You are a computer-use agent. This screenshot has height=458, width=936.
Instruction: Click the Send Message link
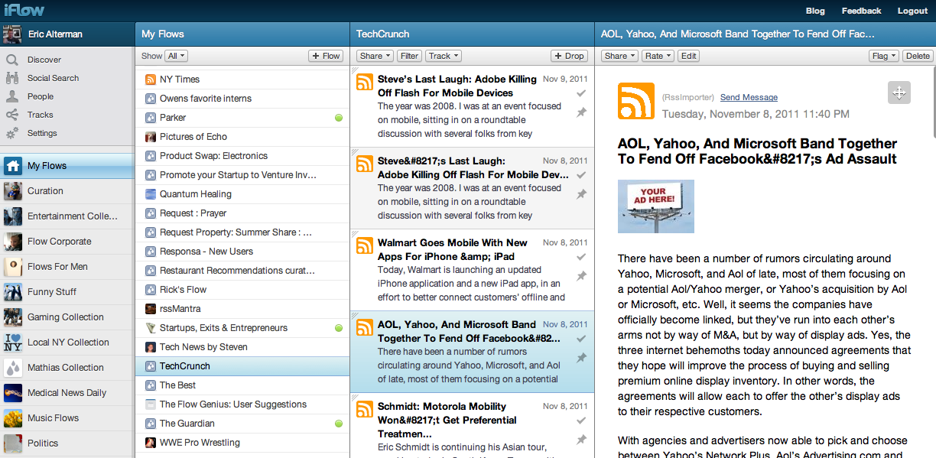[749, 97]
